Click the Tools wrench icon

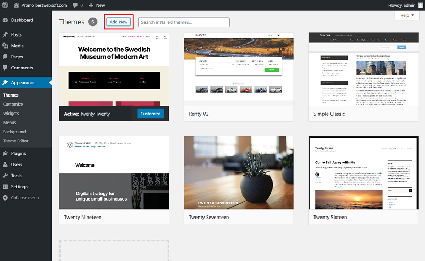[5, 176]
